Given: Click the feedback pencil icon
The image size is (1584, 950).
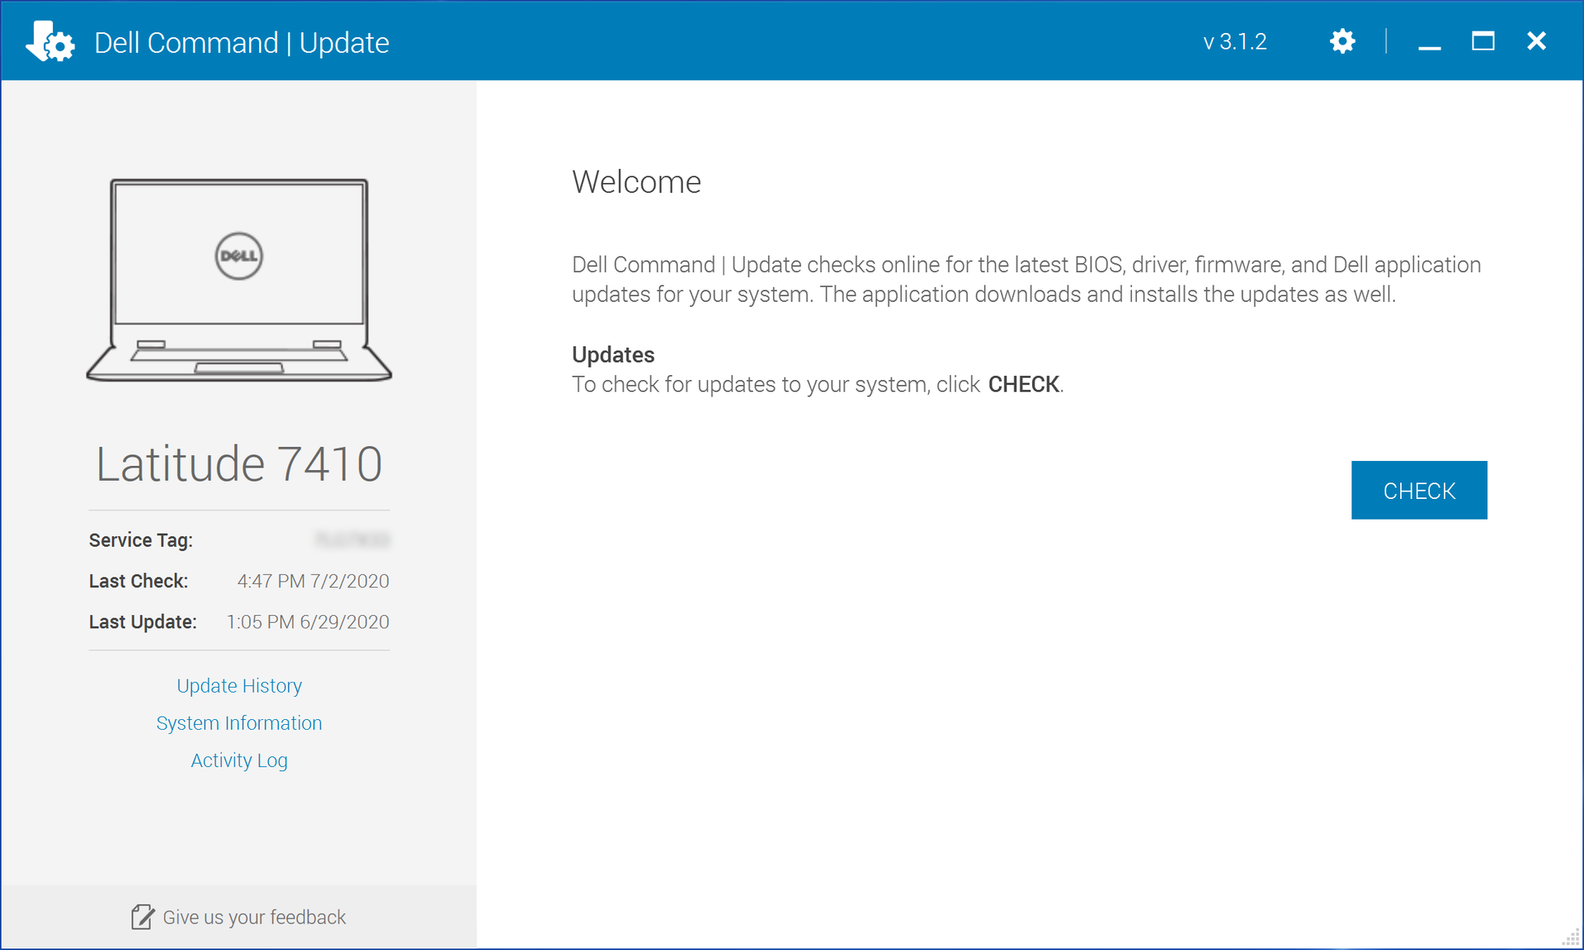Looking at the screenshot, I should coord(142,916).
